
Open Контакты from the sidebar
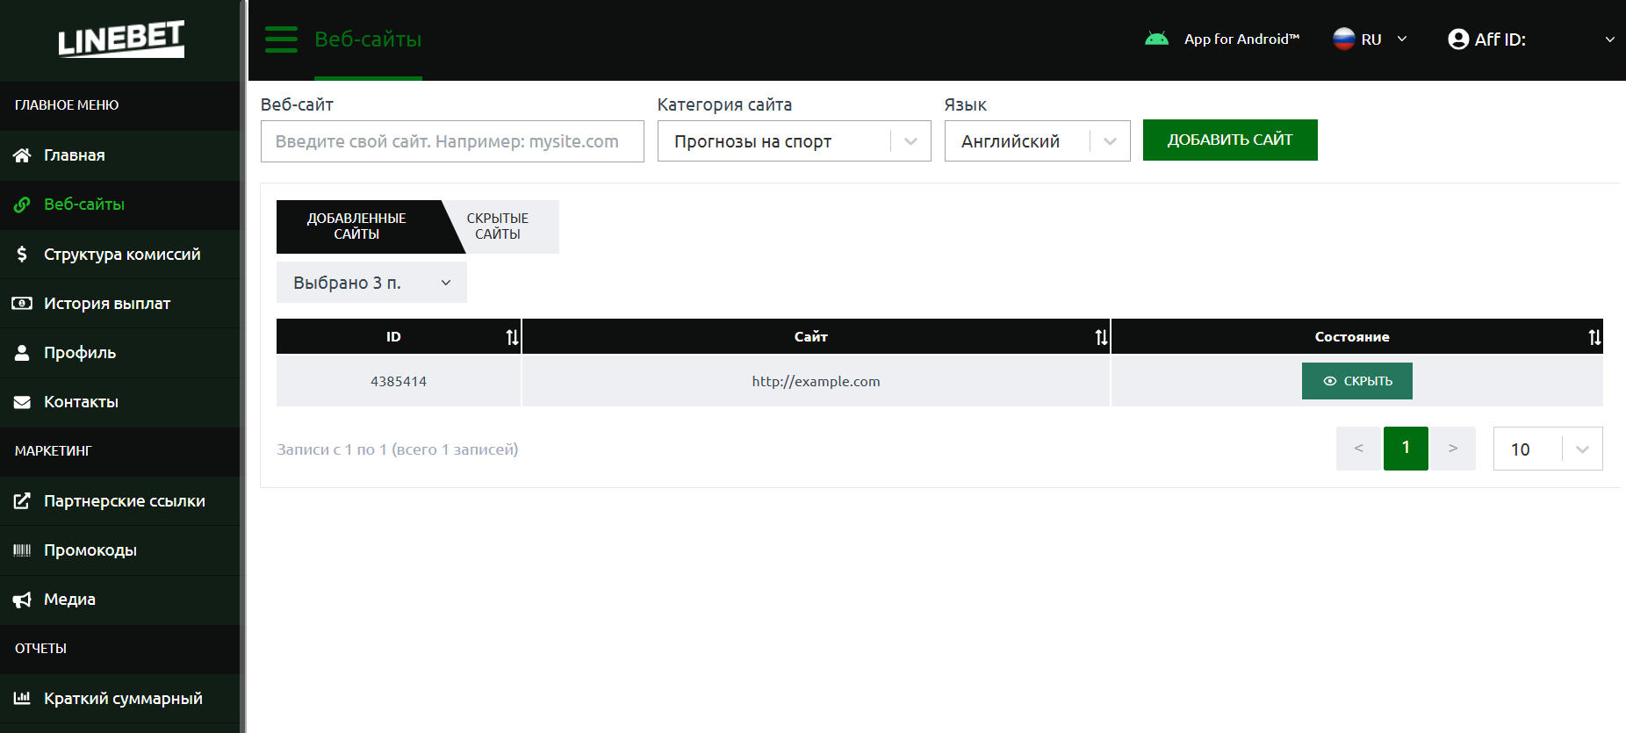(120, 402)
